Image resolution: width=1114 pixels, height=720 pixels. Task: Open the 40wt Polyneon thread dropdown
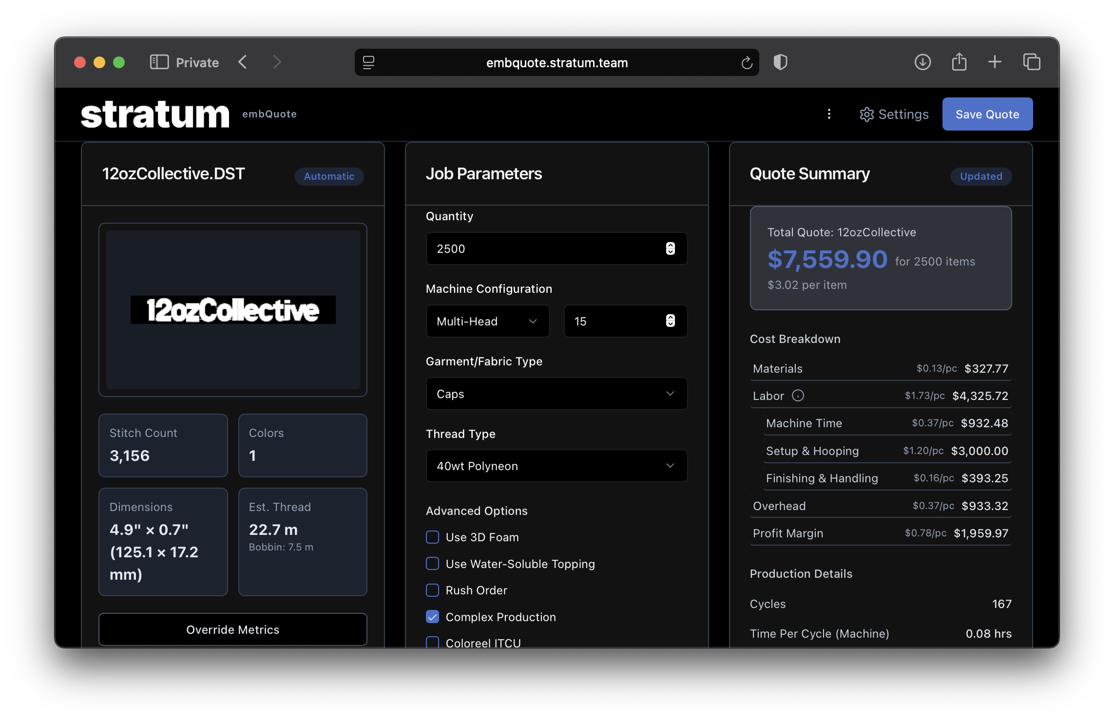[x=557, y=466]
